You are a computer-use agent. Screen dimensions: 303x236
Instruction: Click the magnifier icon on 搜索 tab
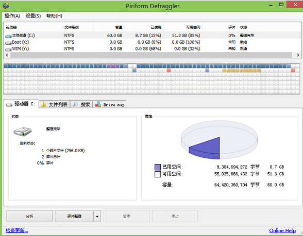tap(76, 104)
